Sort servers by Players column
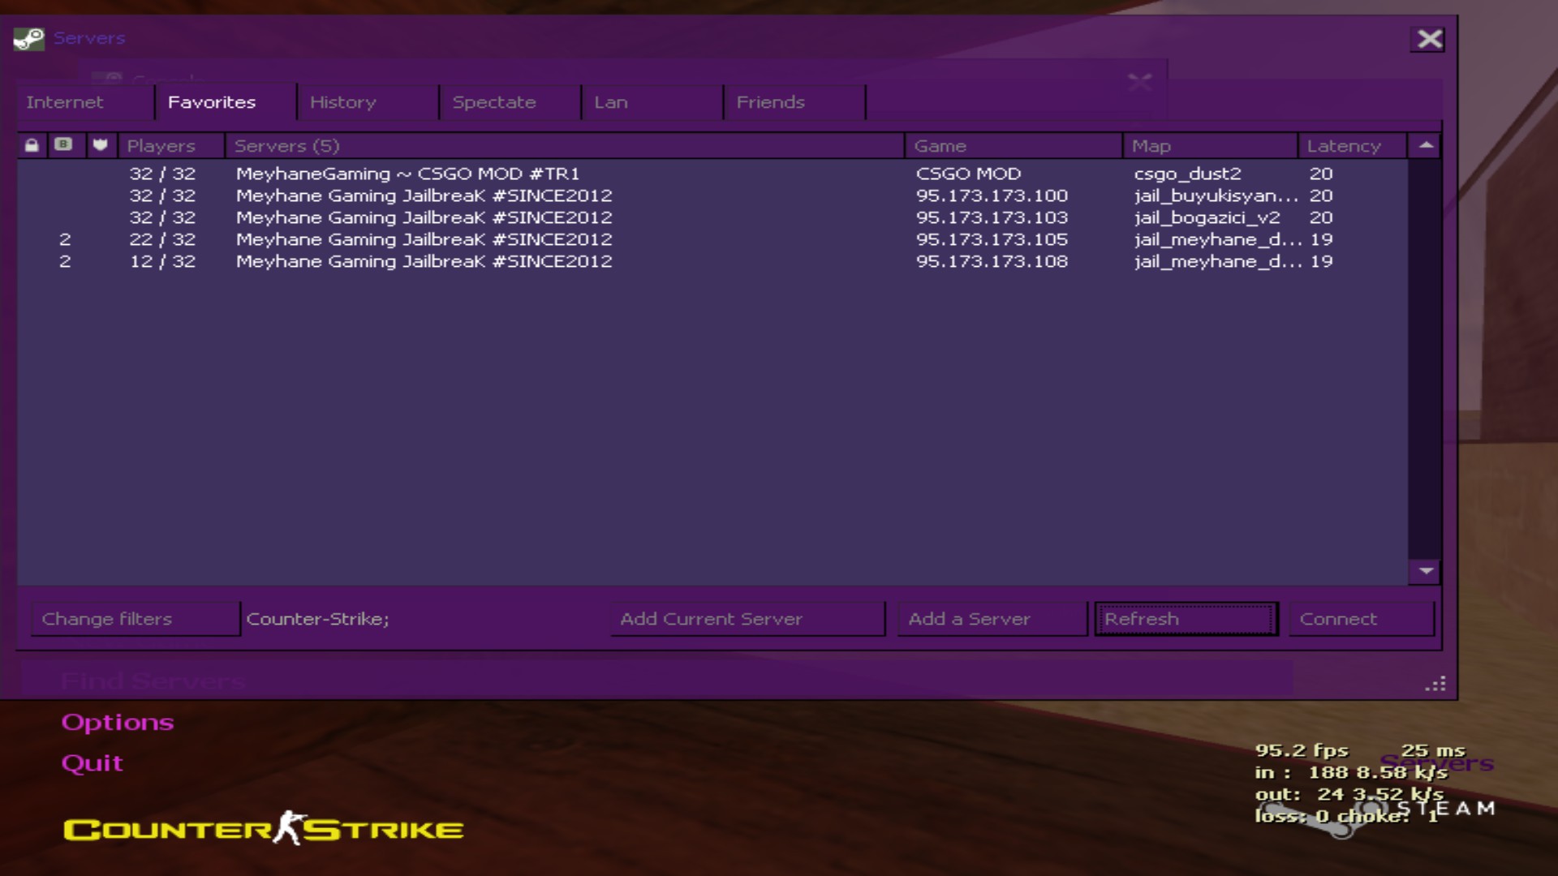 171,146
